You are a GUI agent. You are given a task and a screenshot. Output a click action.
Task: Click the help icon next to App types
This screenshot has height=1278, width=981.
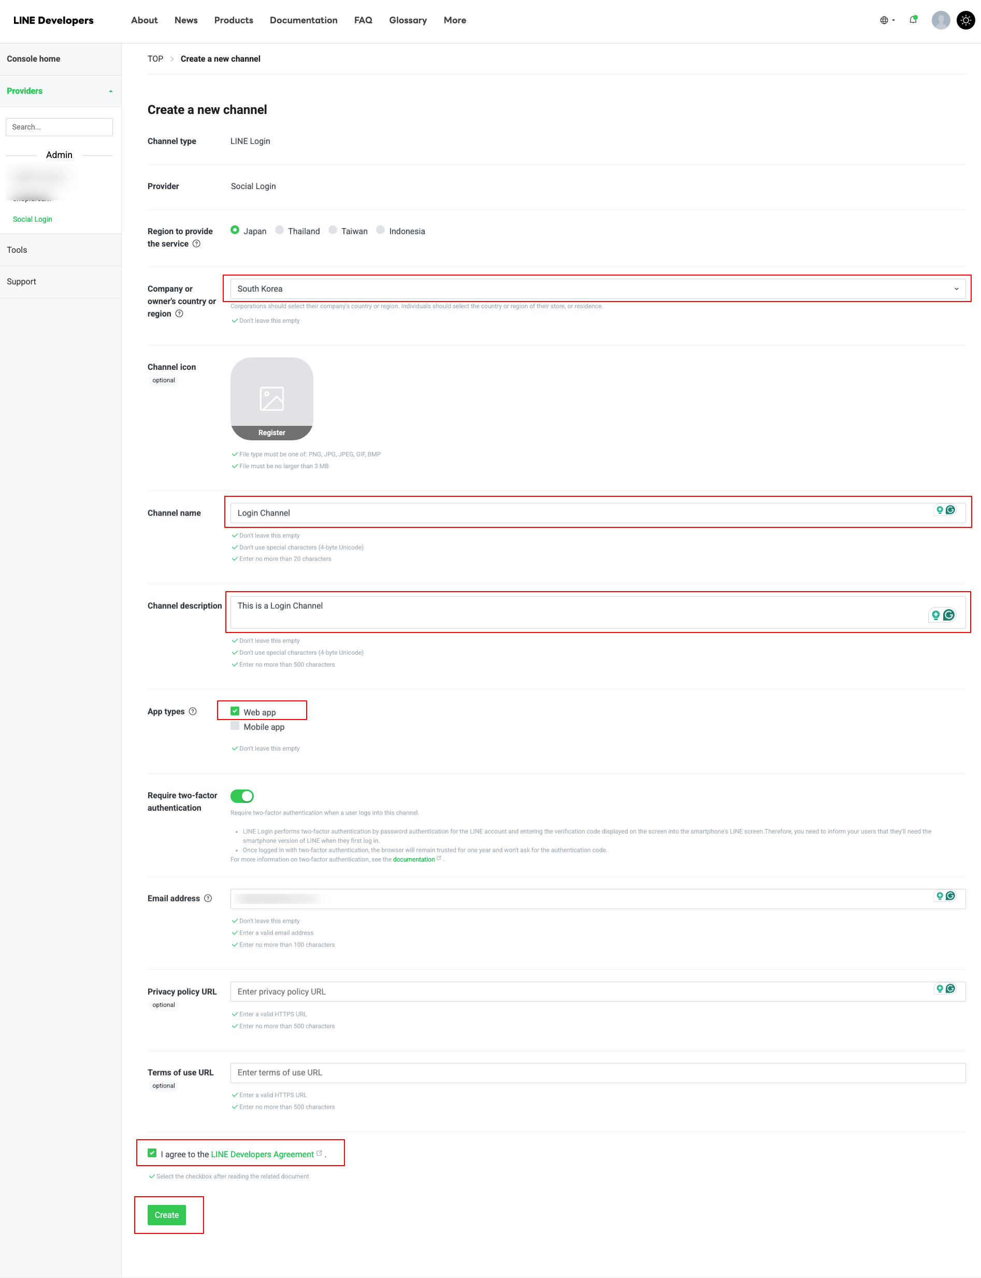[x=193, y=711]
